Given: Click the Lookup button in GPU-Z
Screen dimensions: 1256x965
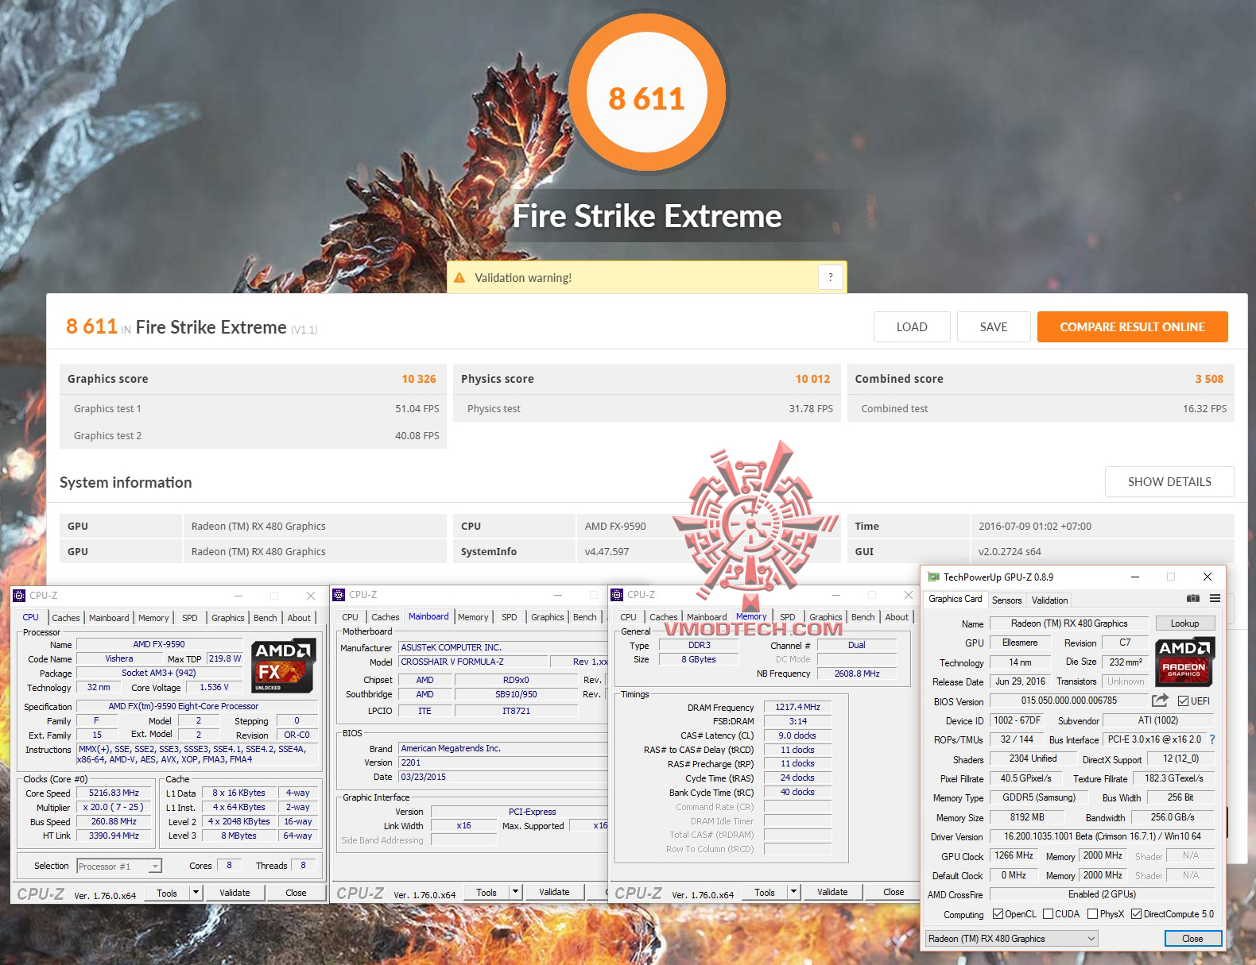Looking at the screenshot, I should point(1184,623).
